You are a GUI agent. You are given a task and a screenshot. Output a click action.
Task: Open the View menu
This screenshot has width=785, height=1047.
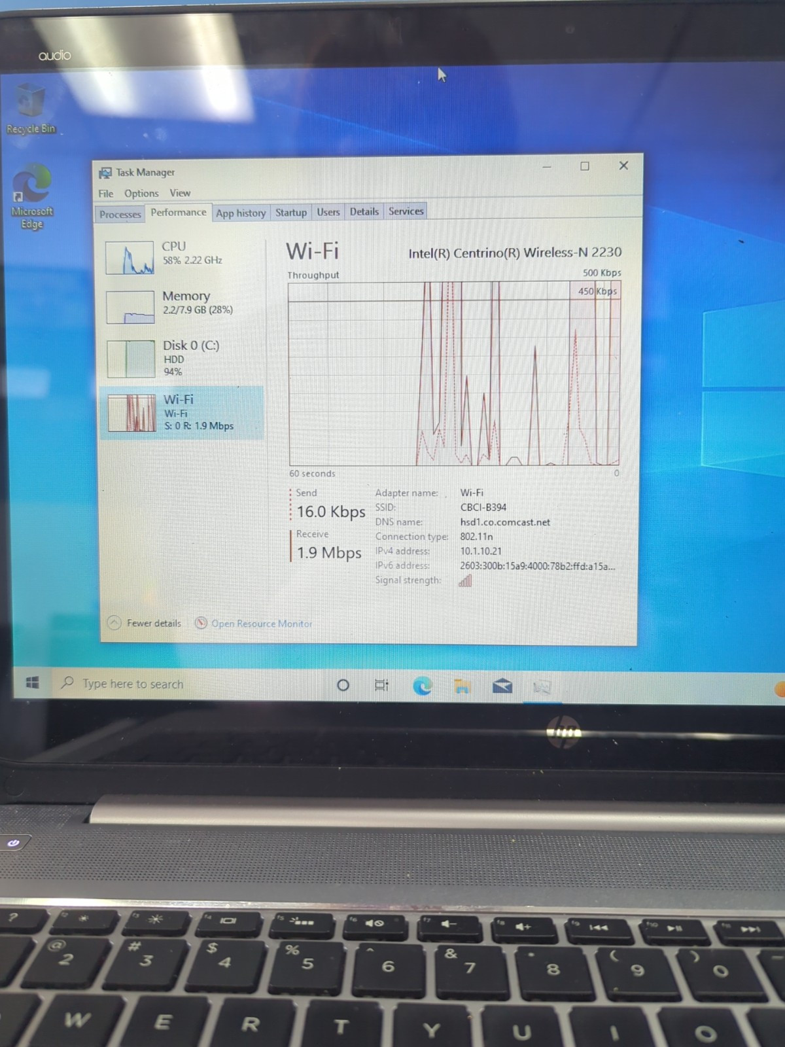click(180, 193)
